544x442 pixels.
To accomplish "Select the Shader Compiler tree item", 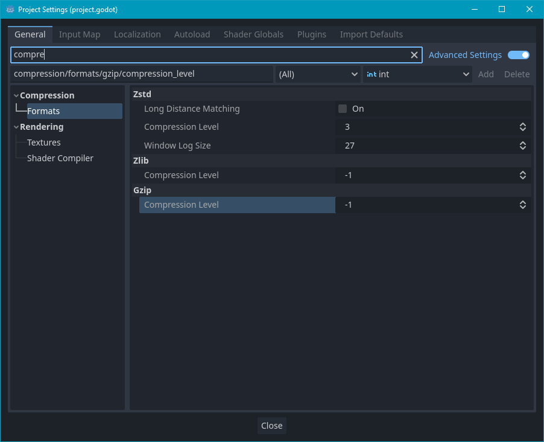I will coord(60,158).
